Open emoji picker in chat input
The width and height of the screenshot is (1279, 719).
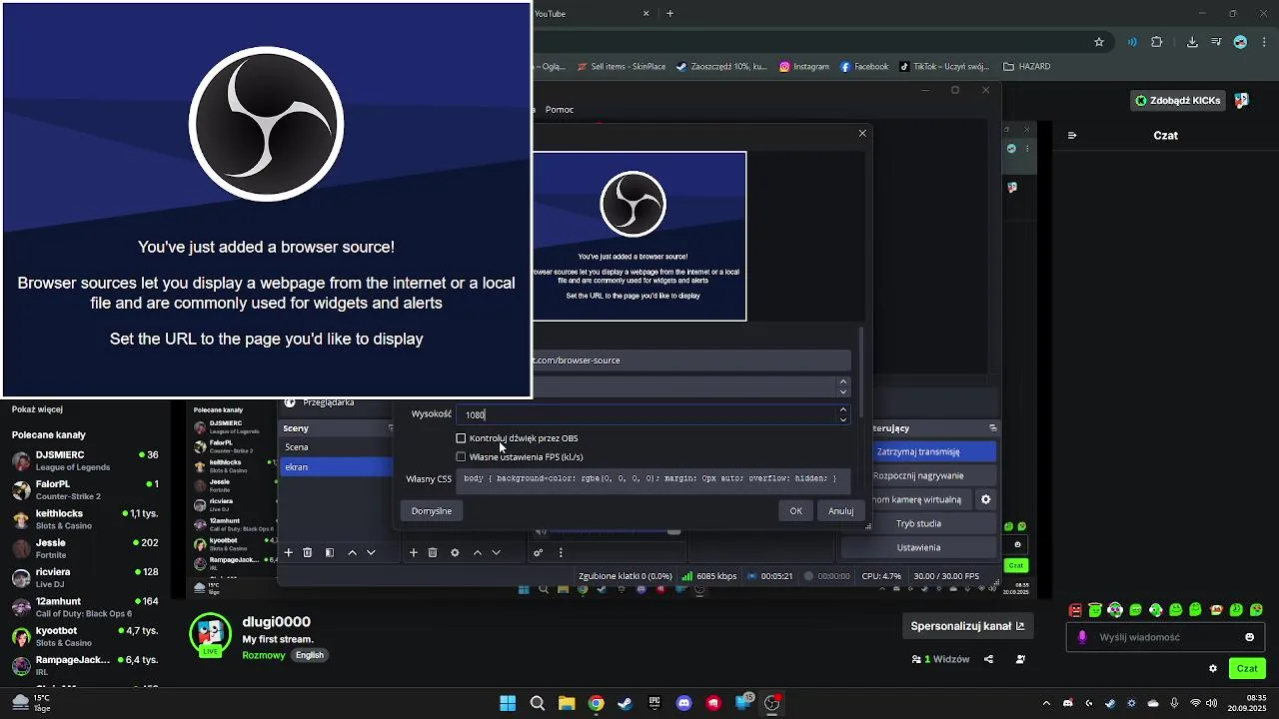pos(1249,637)
